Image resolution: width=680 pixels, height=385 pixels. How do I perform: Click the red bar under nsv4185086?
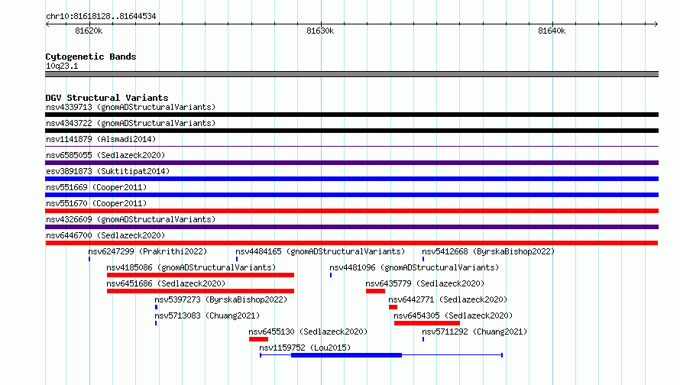[x=200, y=275]
